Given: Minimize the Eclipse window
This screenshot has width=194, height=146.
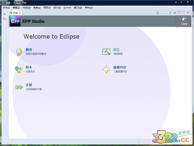Looking at the screenshot, I should pos(176,2).
